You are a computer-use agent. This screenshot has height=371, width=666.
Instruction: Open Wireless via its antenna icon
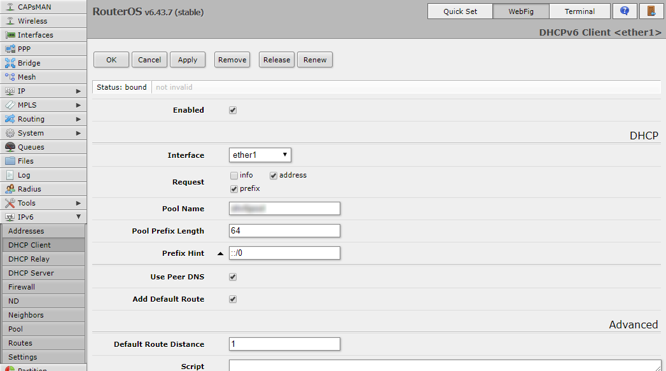(x=10, y=21)
